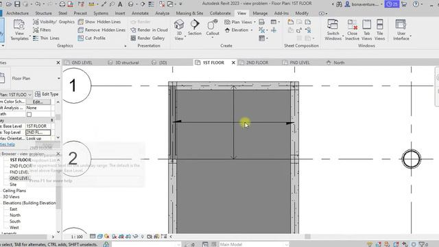This screenshot has height=247, width=439.
Task: Select West elevation in Project Browser
Action: (14, 228)
